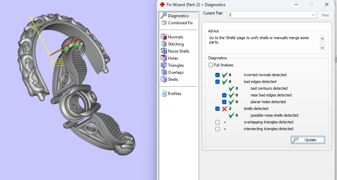Image resolution: width=337 pixels, height=180 pixels.
Task: Click the Noise Shells icon
Action: 164,51
